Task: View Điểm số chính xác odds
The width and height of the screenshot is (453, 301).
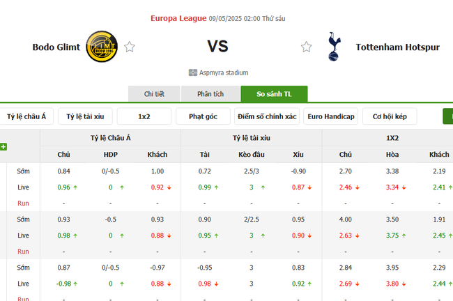Action: pyautogui.click(x=267, y=116)
